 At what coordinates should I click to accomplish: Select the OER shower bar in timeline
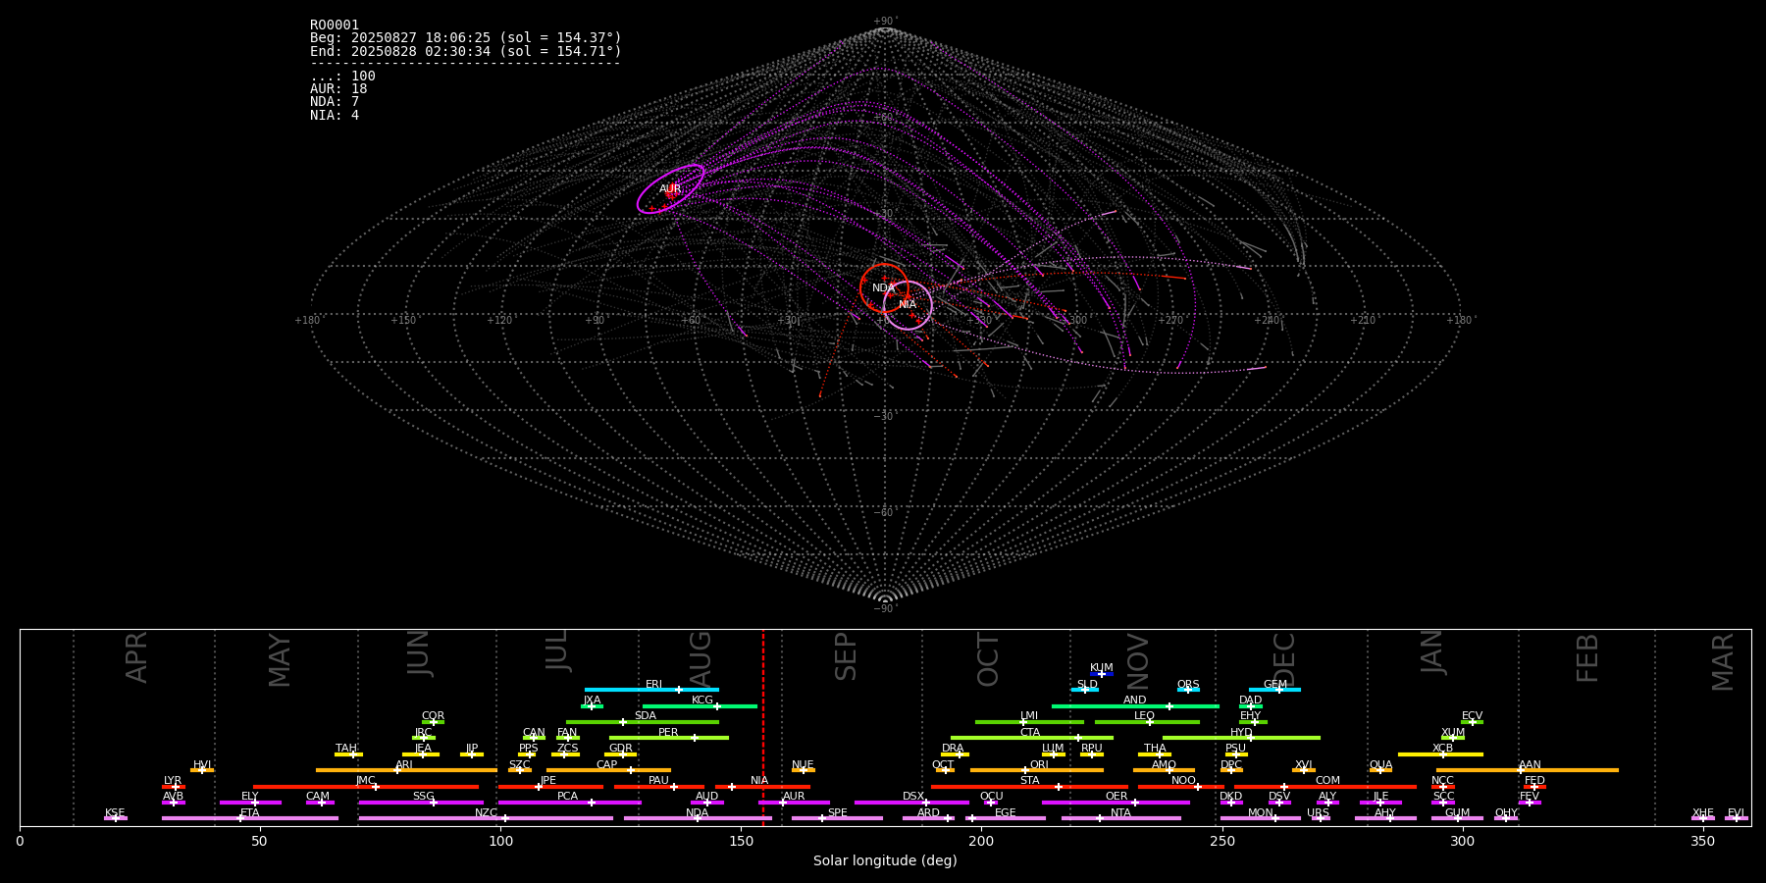[1116, 803]
